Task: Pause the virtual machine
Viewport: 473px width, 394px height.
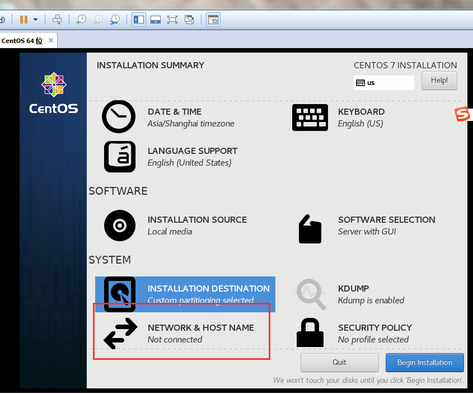Action: 24,20
